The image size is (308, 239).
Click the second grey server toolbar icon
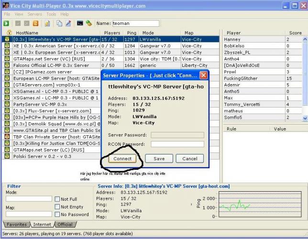[27, 23]
